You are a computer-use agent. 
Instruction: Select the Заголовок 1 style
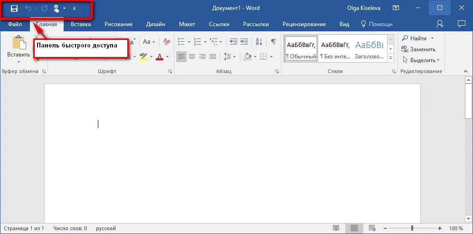tap(369, 48)
